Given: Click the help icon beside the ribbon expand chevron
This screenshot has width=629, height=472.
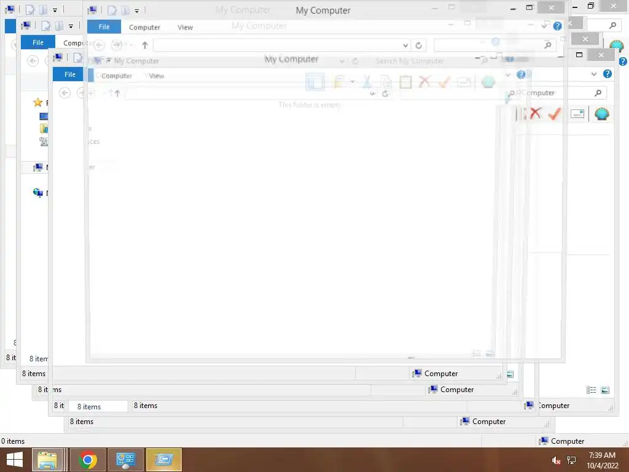Looking at the screenshot, I should point(608,74).
